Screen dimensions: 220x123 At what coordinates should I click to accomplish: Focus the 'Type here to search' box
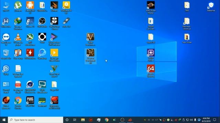pyautogui.click(x=35, y=120)
